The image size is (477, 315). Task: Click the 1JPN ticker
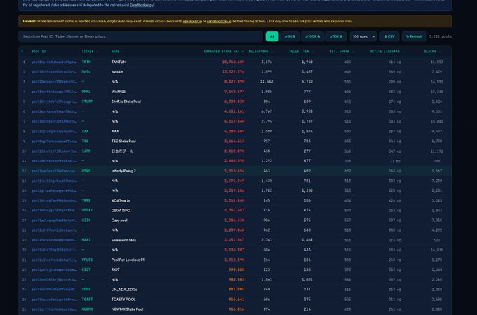coord(86,150)
